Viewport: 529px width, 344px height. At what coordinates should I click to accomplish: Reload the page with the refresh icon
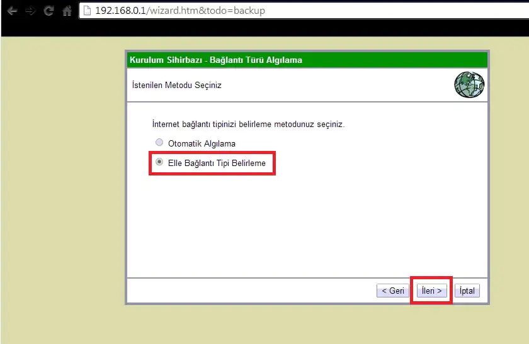click(x=48, y=11)
